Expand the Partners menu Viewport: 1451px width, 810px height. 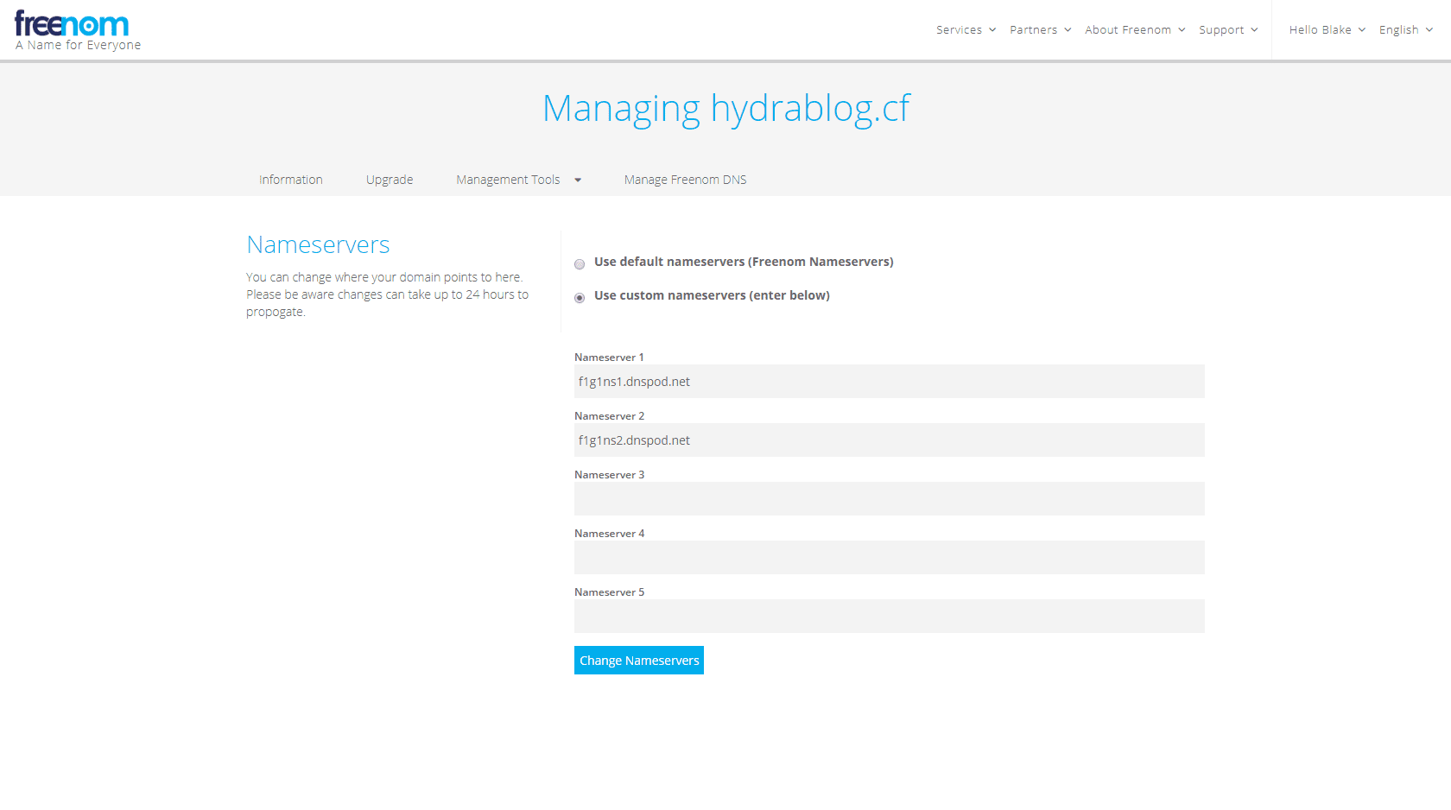(1040, 30)
